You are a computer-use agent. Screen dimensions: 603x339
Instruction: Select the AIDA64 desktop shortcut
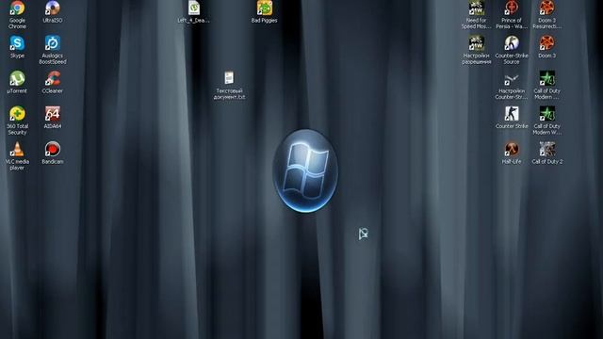(x=53, y=114)
